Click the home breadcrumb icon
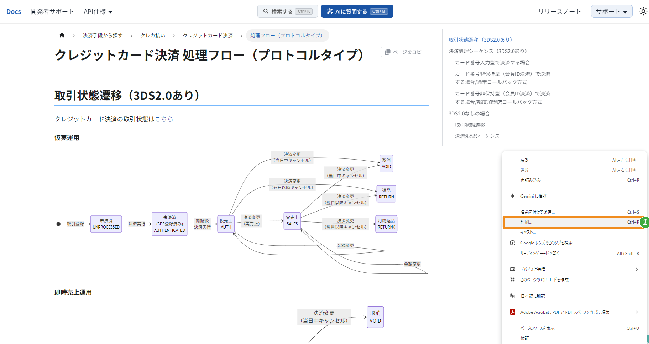This screenshot has width=649, height=344. 62,35
